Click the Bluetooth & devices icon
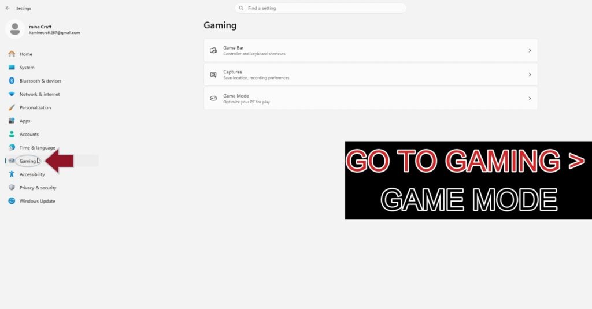The image size is (592, 309). coord(12,81)
